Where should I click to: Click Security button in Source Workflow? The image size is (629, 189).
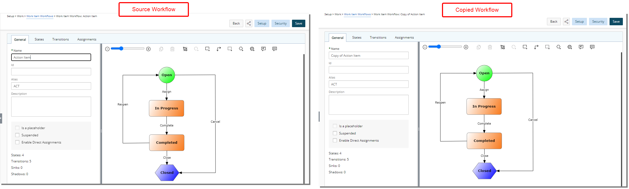coord(281,23)
